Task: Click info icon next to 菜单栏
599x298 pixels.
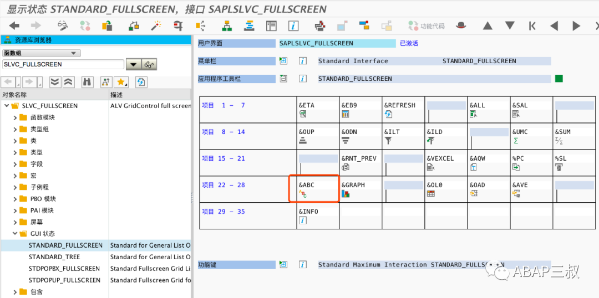Action: 303,61
